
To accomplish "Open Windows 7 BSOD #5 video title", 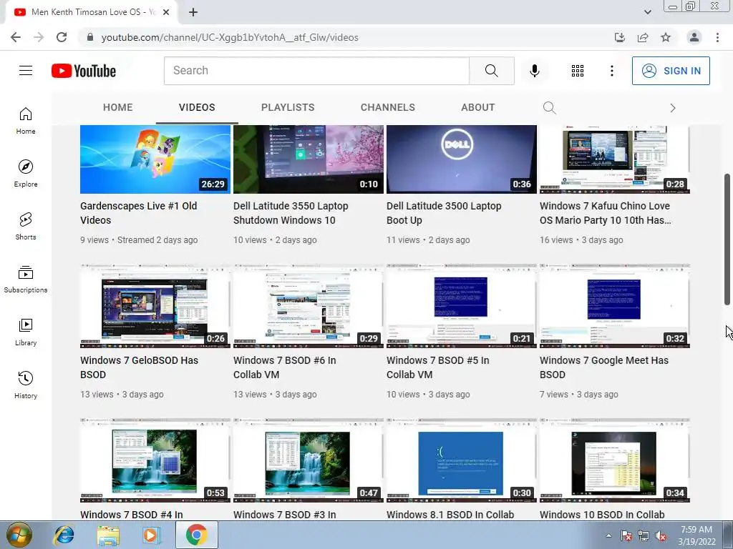I will coord(437,367).
